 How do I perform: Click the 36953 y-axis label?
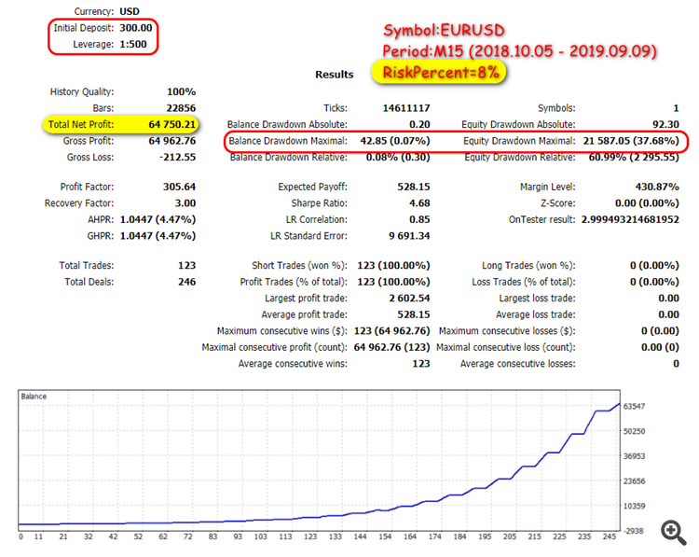634,456
